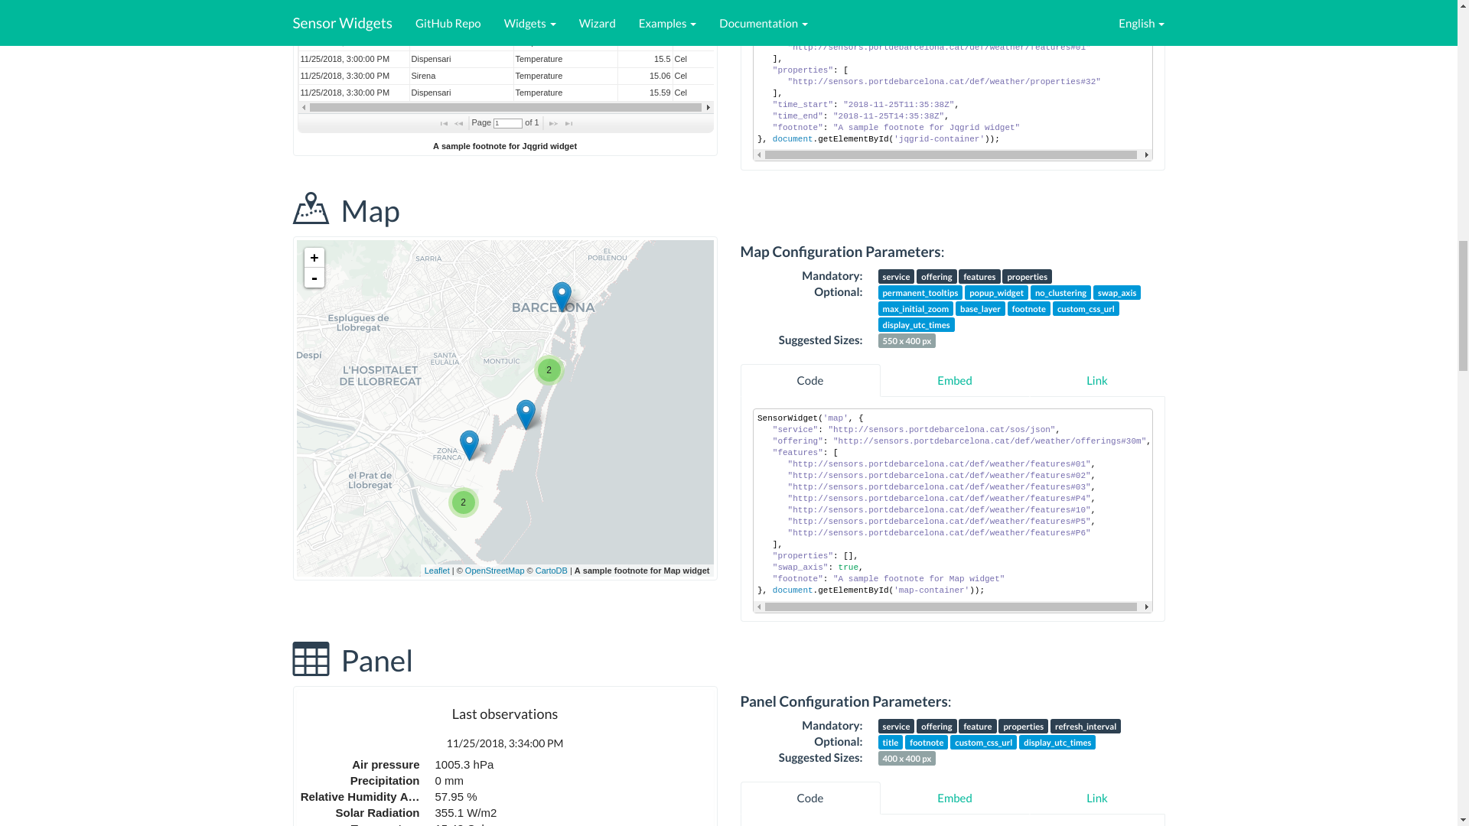
Task: Expand the Examples dropdown in navbar
Action: 667,23
